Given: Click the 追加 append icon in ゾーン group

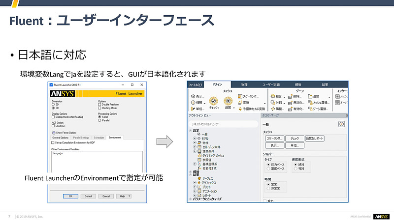Looking at the screenshot, I should point(310,96).
